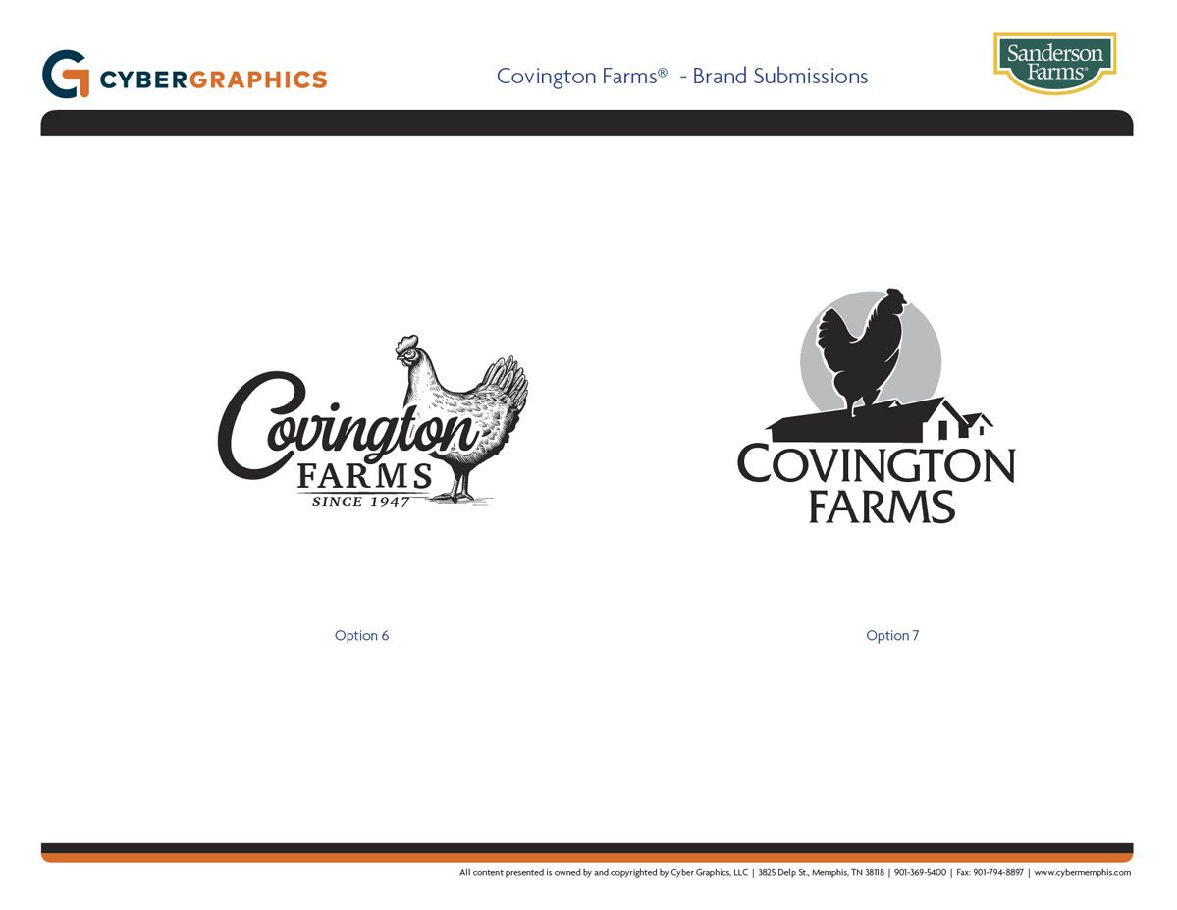This screenshot has width=1177, height=910.
Task: Click the Sanderson Farms logo badge
Action: click(x=1054, y=63)
